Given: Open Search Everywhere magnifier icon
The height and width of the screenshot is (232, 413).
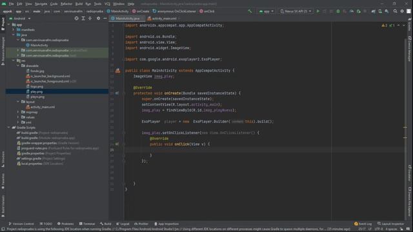Looking at the screenshot, I should click(396, 12).
